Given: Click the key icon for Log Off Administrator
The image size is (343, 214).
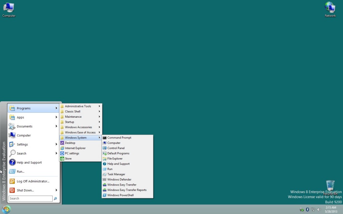Looking at the screenshot, I should coord(12,181).
